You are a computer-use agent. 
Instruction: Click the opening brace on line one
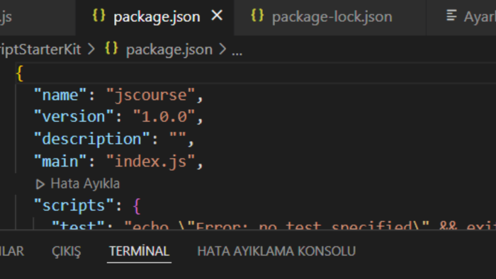point(20,74)
